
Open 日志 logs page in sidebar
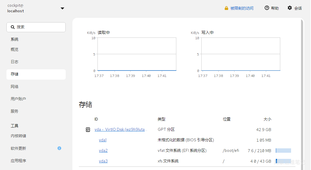[14, 62]
